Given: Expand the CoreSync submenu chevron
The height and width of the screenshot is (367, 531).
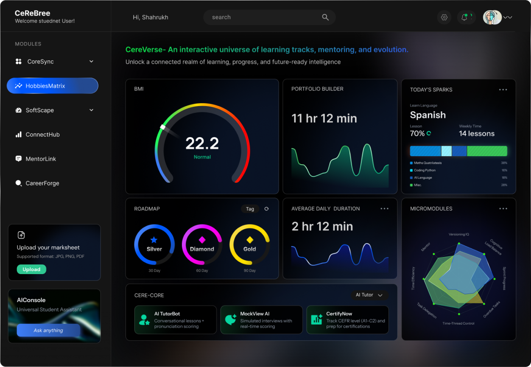Looking at the screenshot, I should [91, 62].
